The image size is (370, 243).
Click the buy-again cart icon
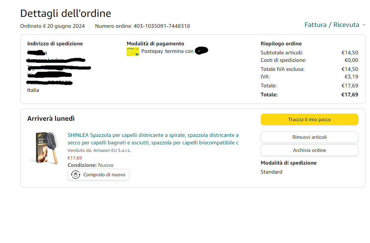pyautogui.click(x=76, y=174)
